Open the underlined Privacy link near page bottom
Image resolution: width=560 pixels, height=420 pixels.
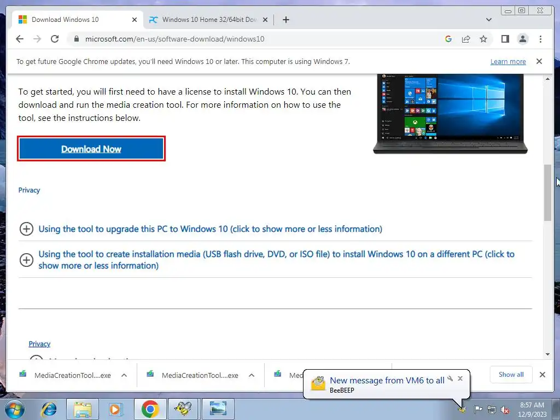39,343
